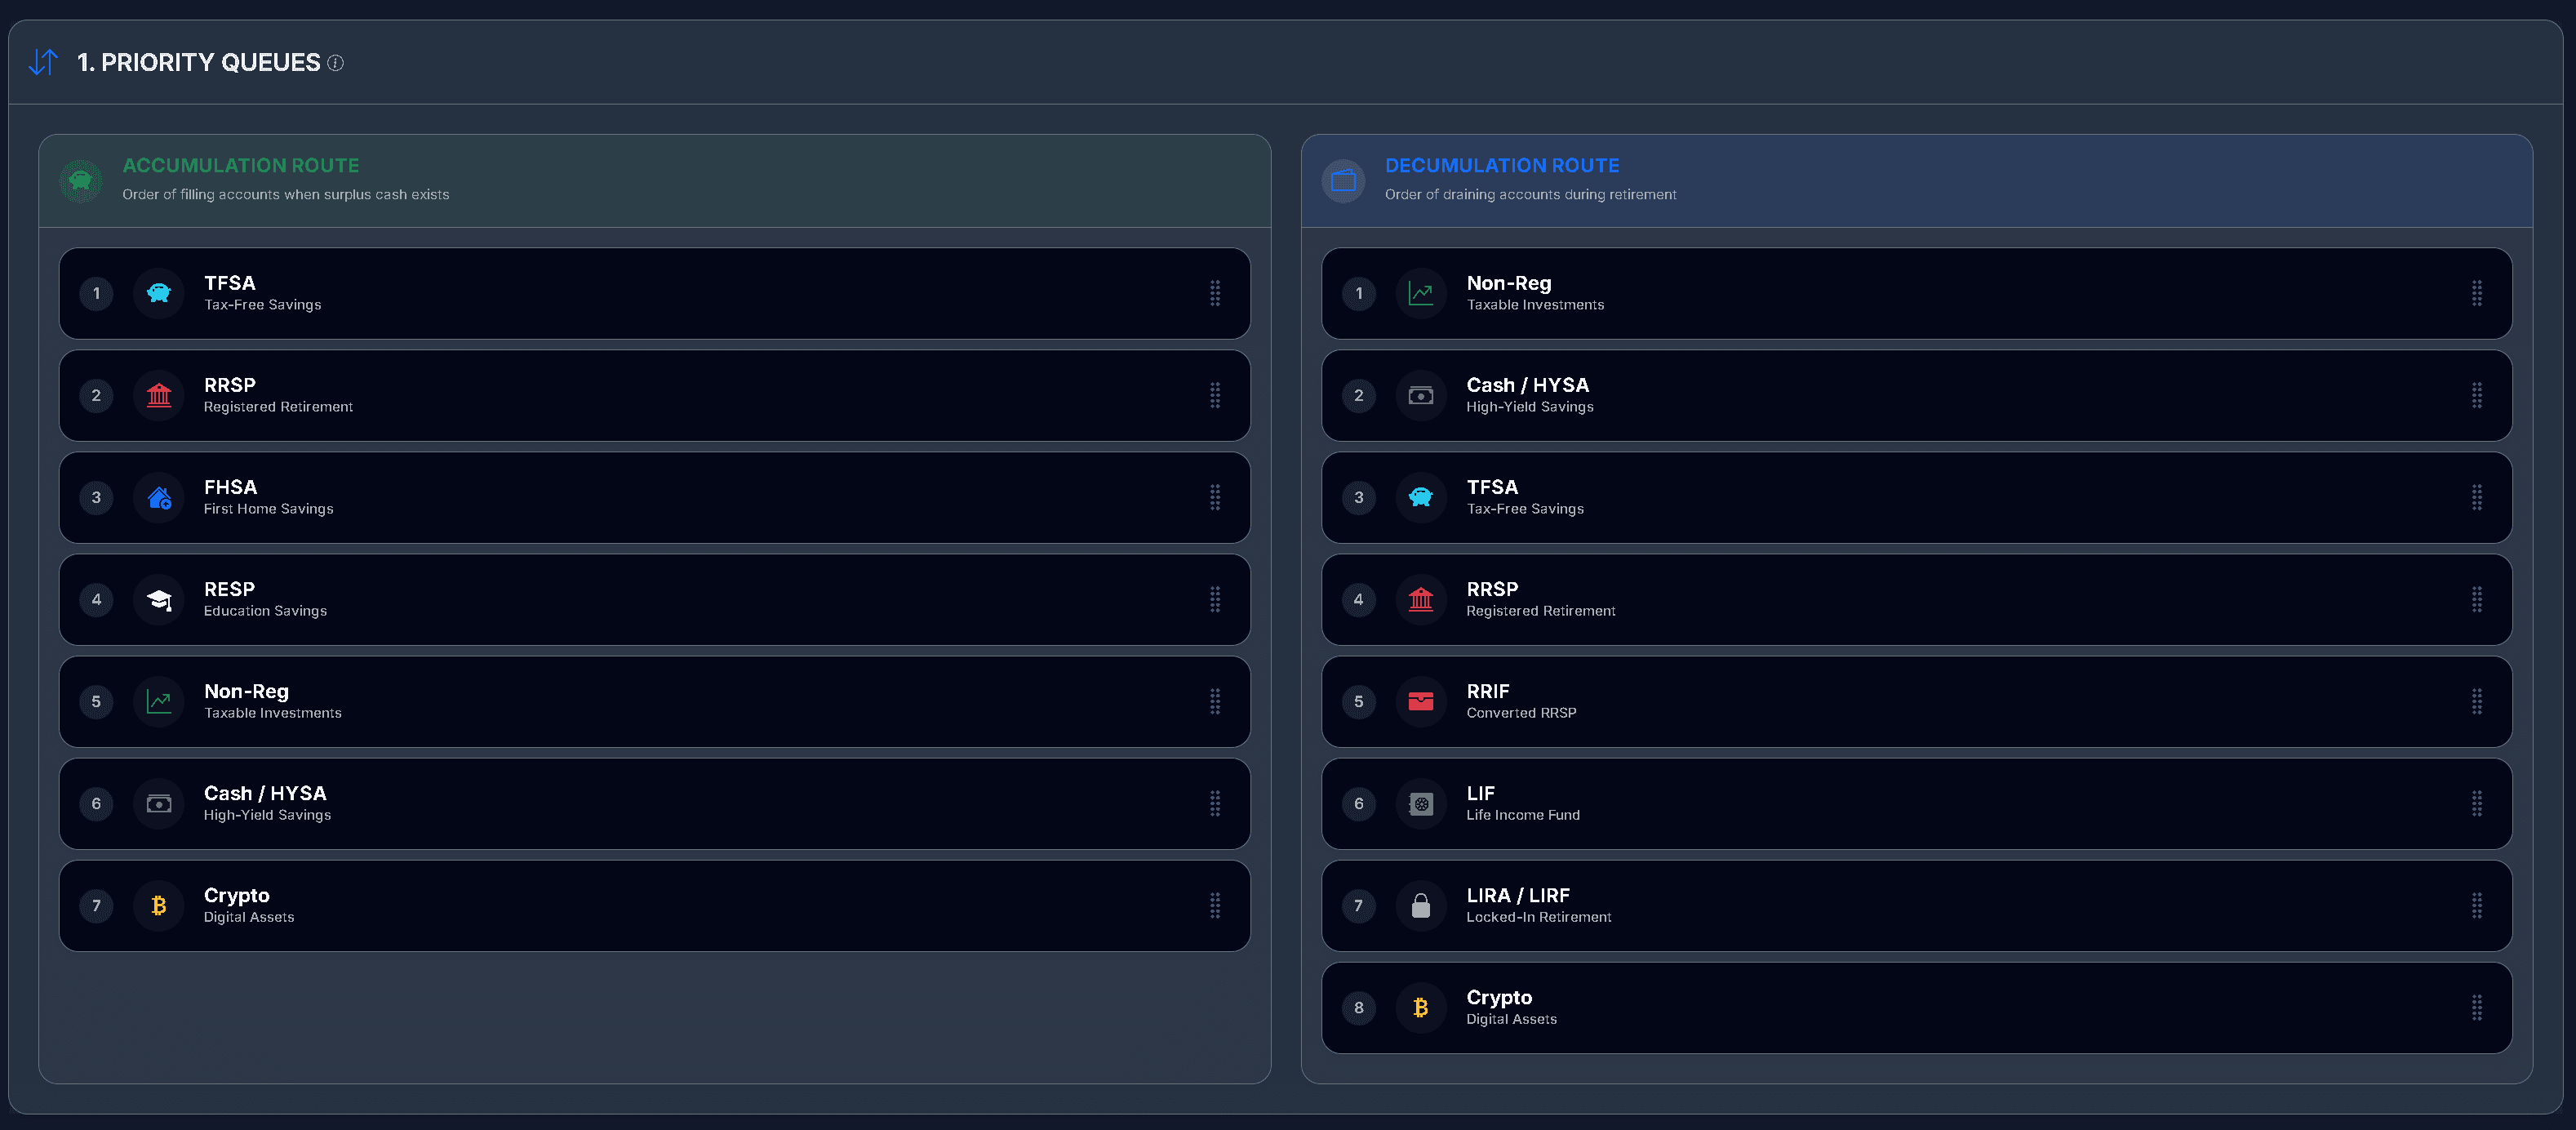Click the Decumulation Route wallet header icon
The image size is (2576, 1130).
point(1343,181)
